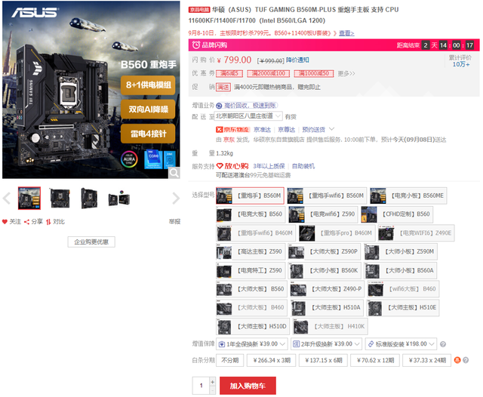Select model 【重炮手pro】B460M
The width and height of the screenshot is (483, 397).
click(x=337, y=233)
